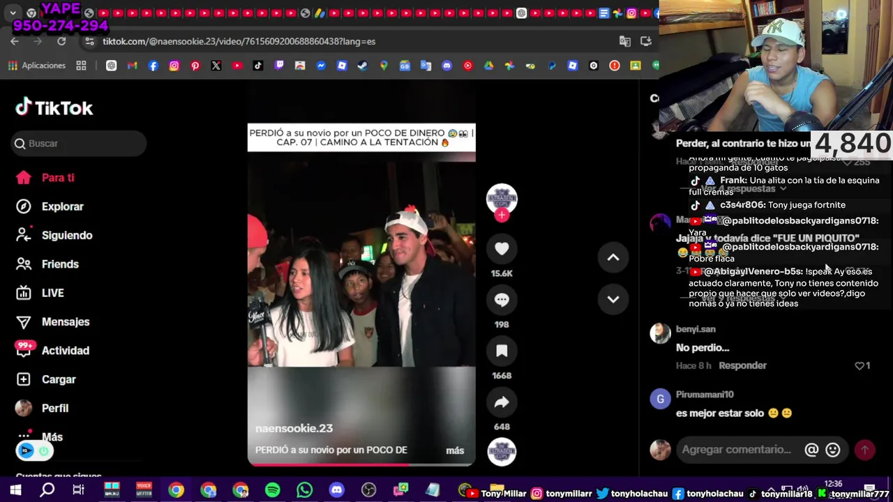The height and width of the screenshot is (502, 893).
Task: Open comments via the speech bubble icon
Action: [502, 299]
